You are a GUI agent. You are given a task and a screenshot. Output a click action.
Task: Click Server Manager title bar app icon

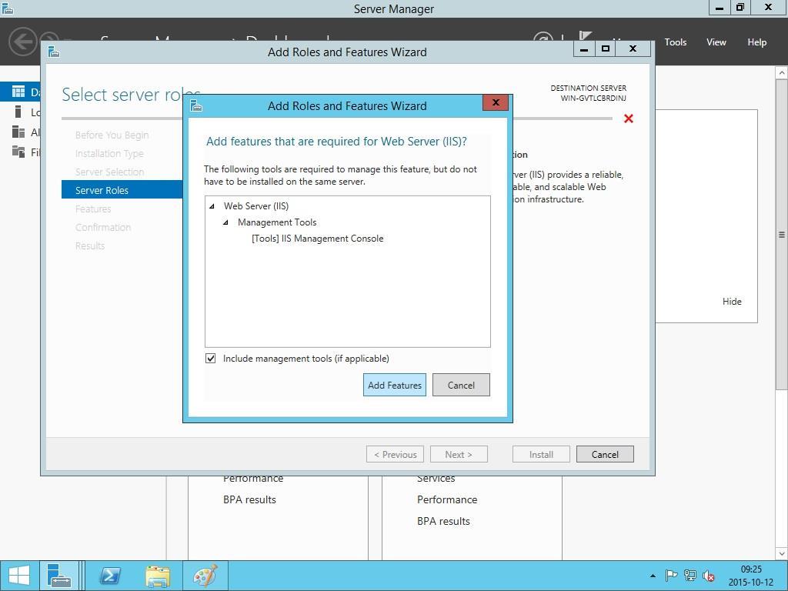tap(8, 8)
